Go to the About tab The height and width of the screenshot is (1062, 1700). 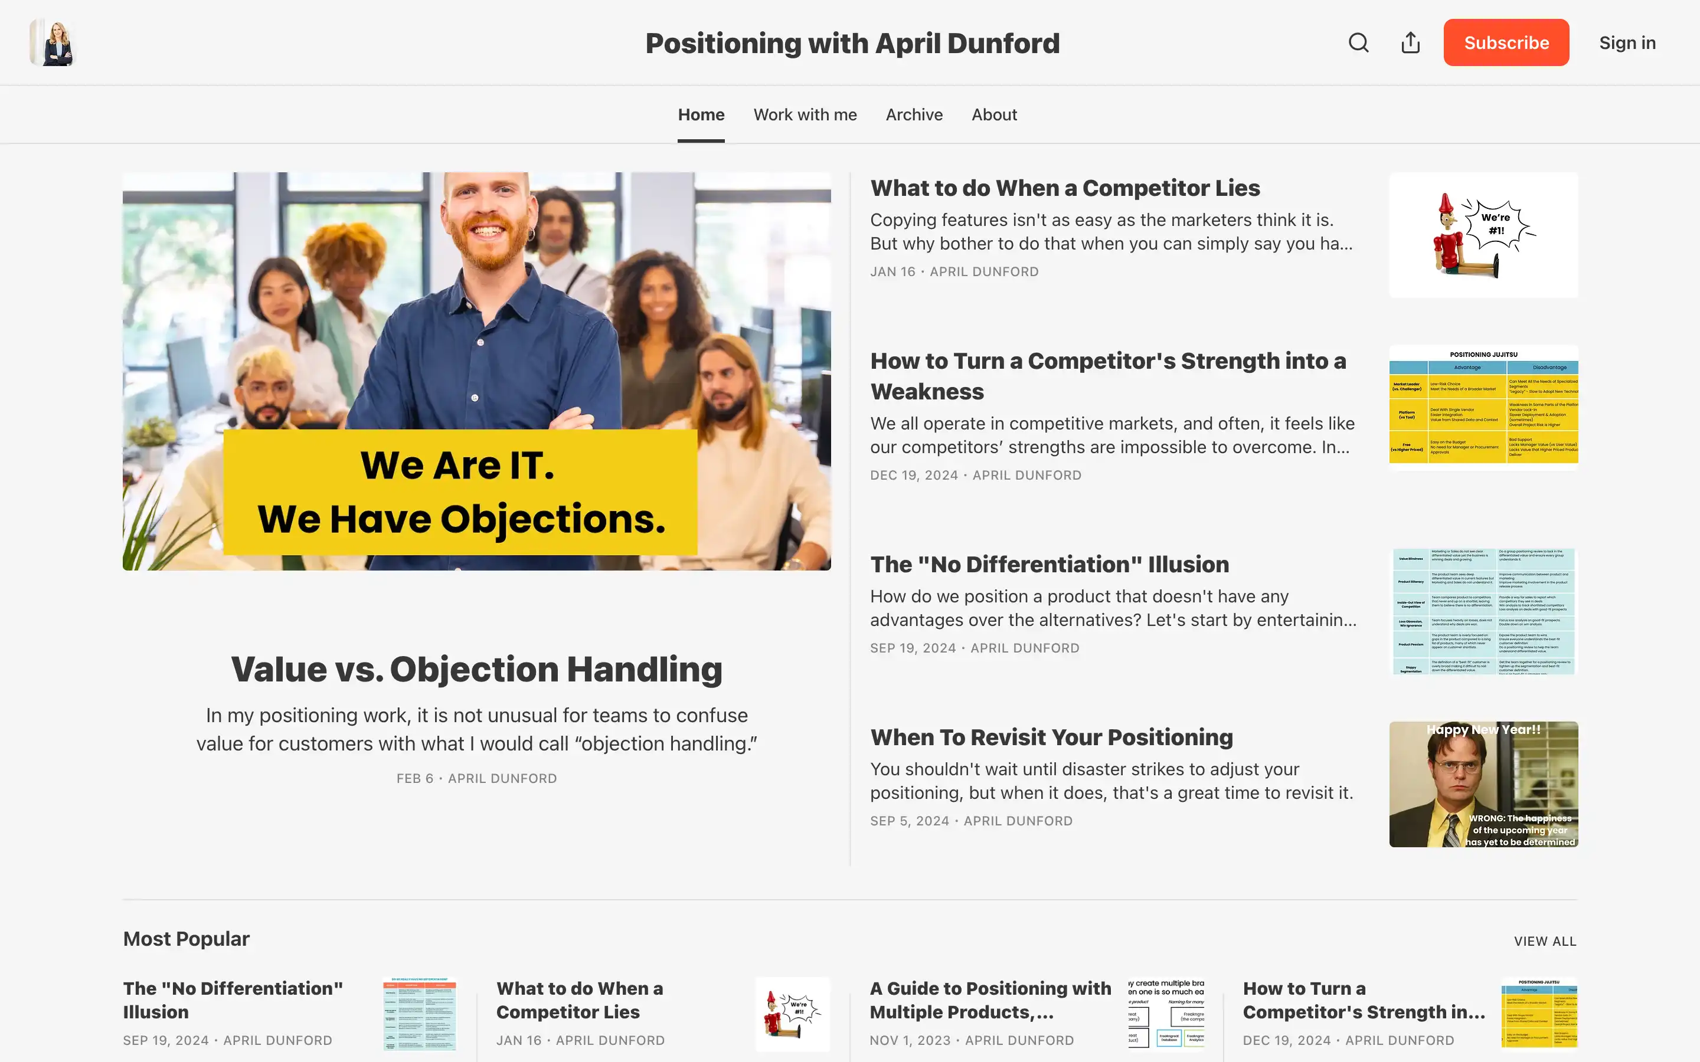[x=993, y=114]
